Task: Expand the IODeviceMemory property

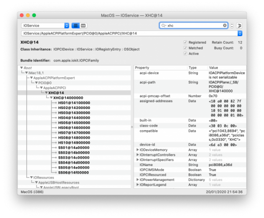Action: (x=137, y=150)
